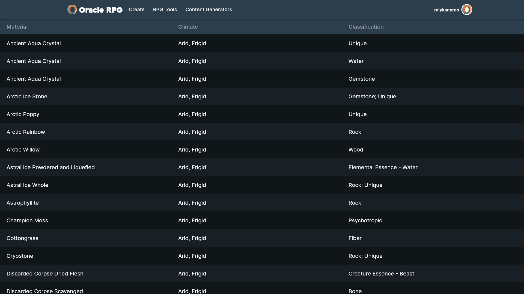The image size is (524, 294).
Task: Click the Astrophyllite row
Action: (x=23, y=203)
